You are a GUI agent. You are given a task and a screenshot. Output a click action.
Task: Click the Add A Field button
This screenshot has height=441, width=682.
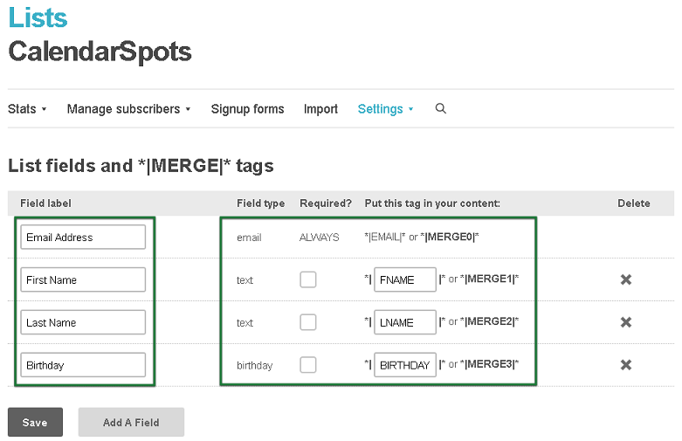point(131,423)
